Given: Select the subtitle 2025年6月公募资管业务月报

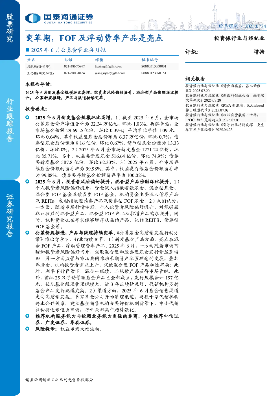Looking at the screenshot, I should click(x=68, y=50).
